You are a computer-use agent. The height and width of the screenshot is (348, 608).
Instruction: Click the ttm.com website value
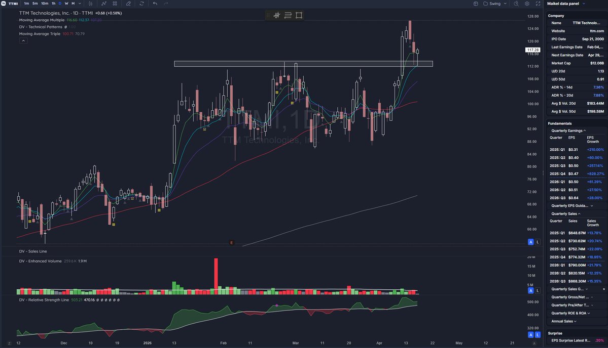coord(597,31)
